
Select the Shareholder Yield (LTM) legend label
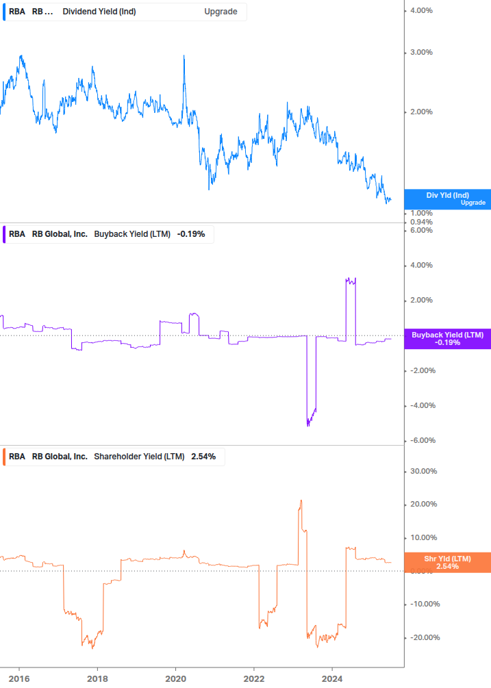click(x=139, y=457)
